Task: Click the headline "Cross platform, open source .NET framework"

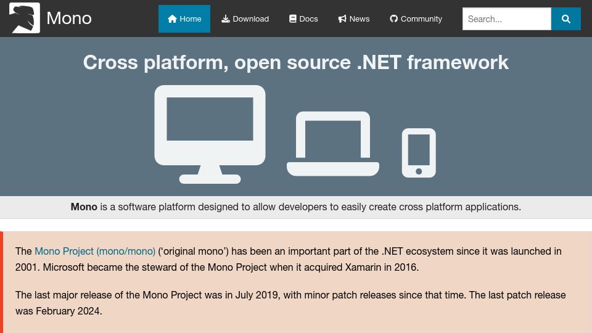Action: pyautogui.click(x=296, y=62)
